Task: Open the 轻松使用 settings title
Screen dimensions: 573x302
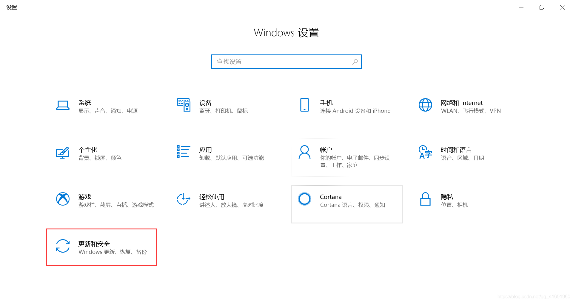Action: 212,197
